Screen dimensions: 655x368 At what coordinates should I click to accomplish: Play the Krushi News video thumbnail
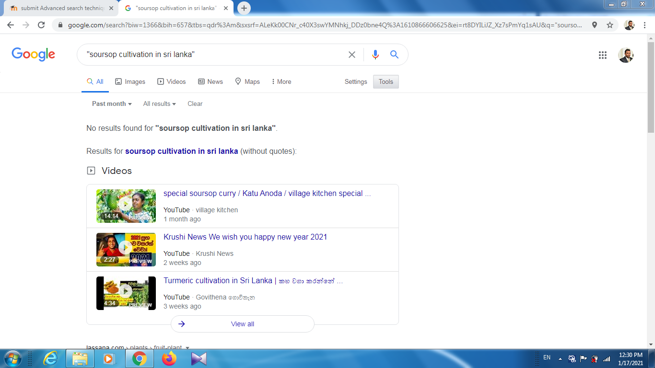coord(126,250)
